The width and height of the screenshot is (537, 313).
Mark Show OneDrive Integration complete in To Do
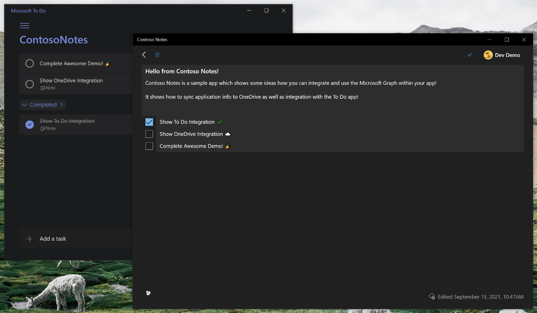point(30,84)
